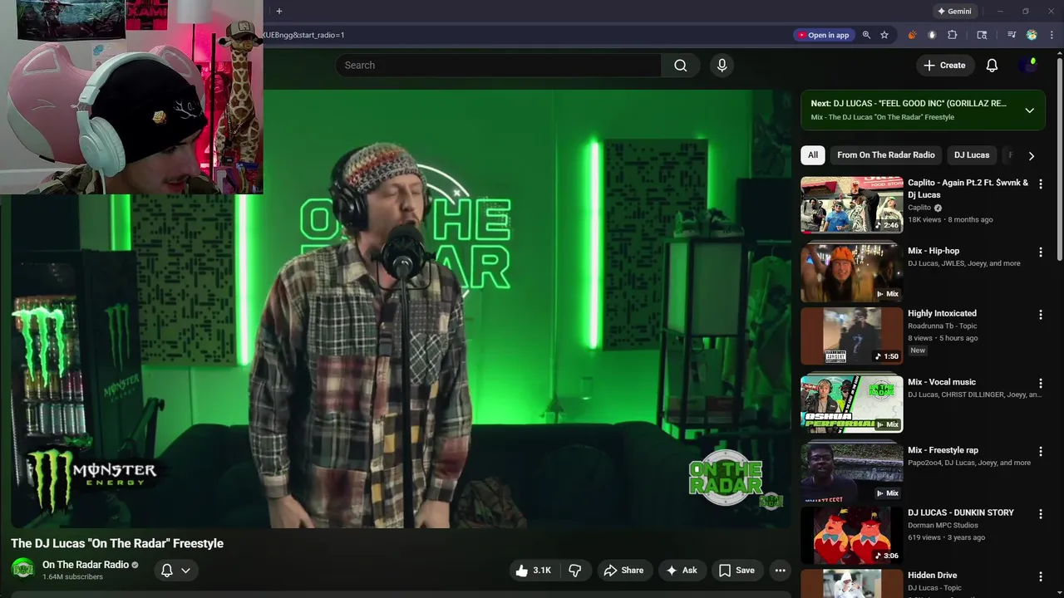Open options menu for Highly Intoxicated

(x=1040, y=315)
